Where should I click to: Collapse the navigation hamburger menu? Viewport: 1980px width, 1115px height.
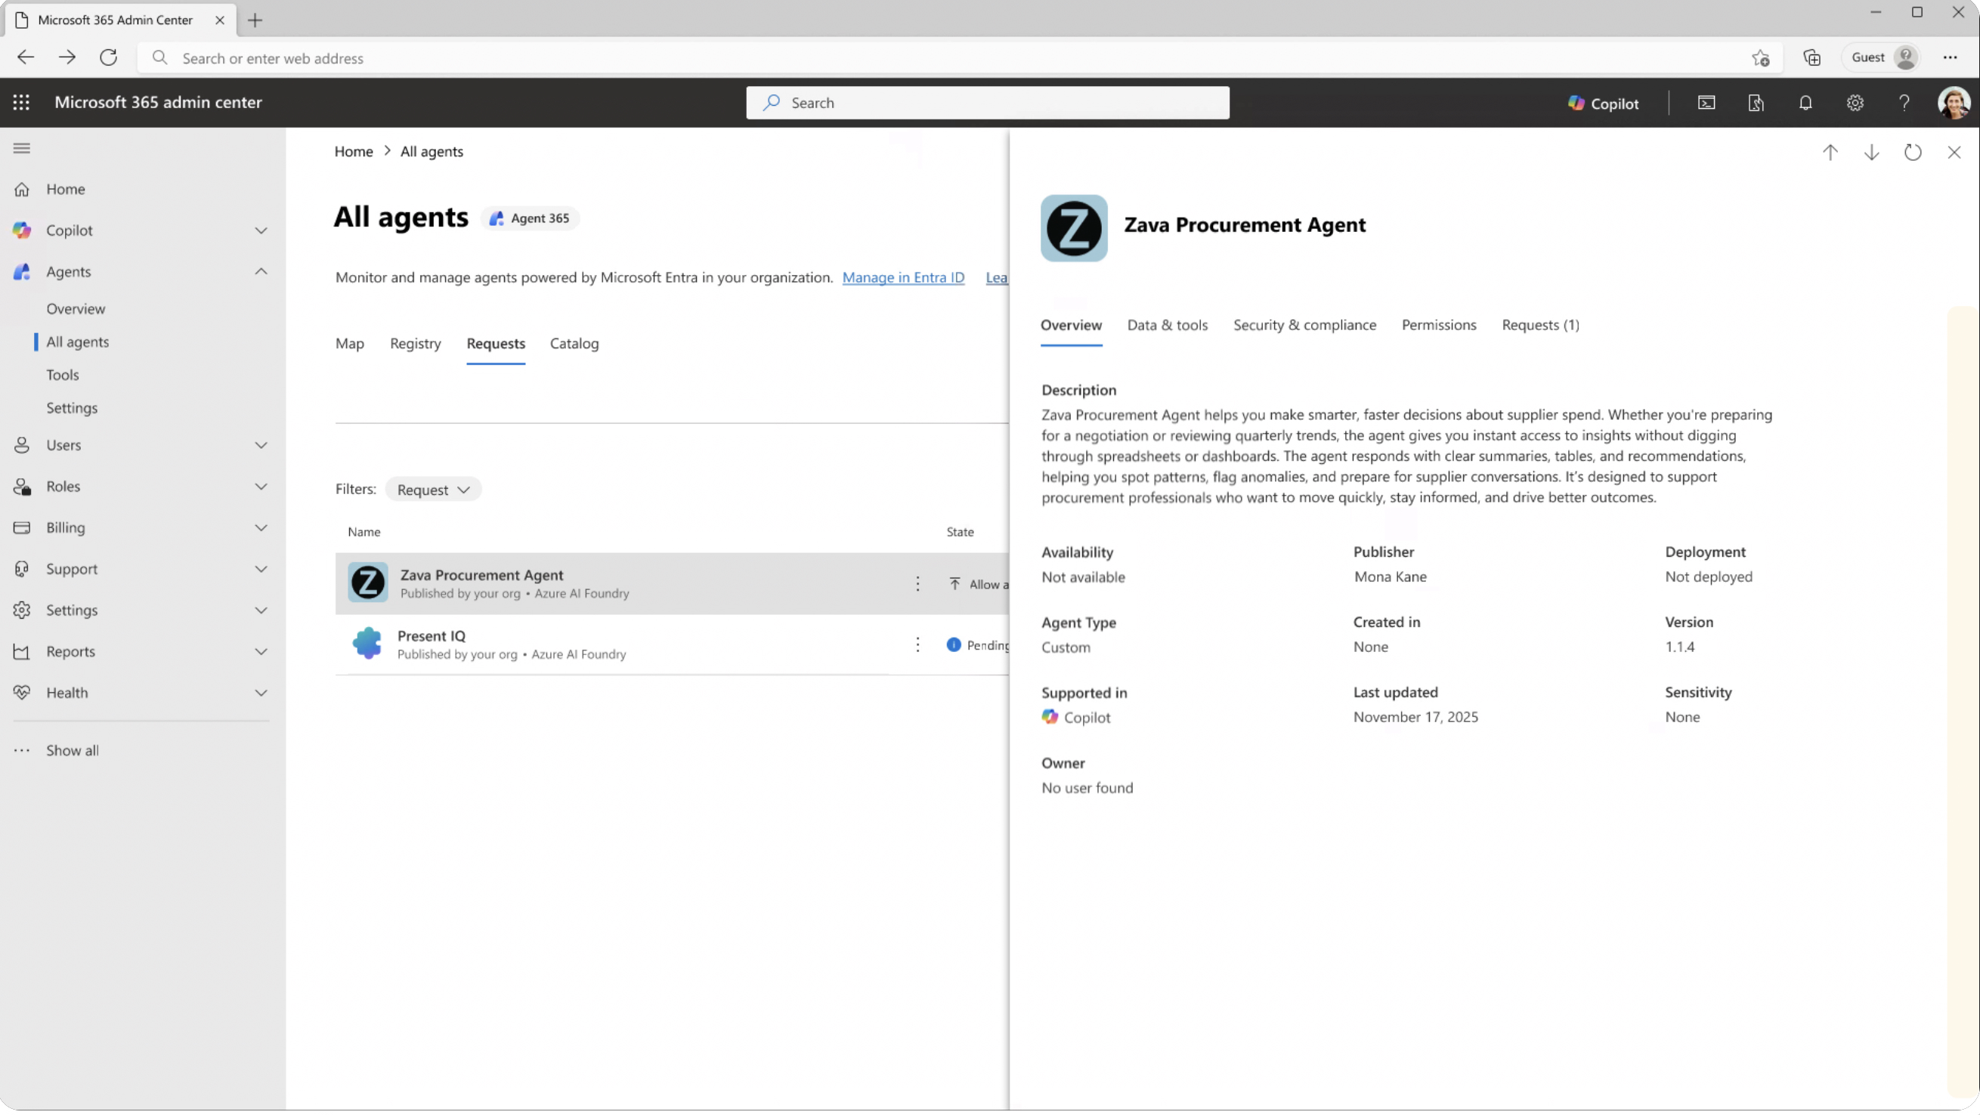tap(21, 148)
